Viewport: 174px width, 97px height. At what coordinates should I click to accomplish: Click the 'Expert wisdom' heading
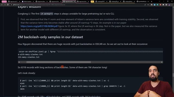coord(29,7)
